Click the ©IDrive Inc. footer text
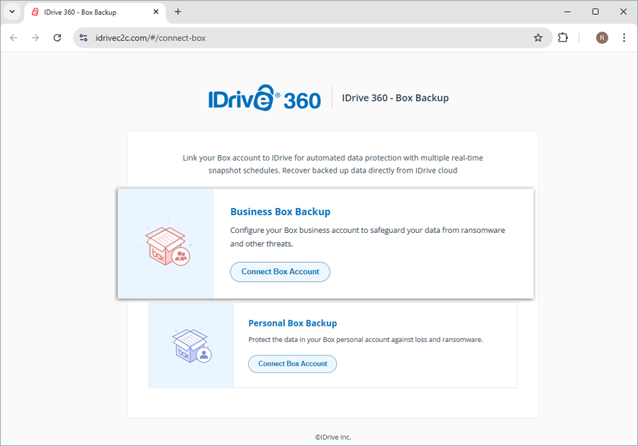Viewport: 638px width, 446px height. [333, 437]
